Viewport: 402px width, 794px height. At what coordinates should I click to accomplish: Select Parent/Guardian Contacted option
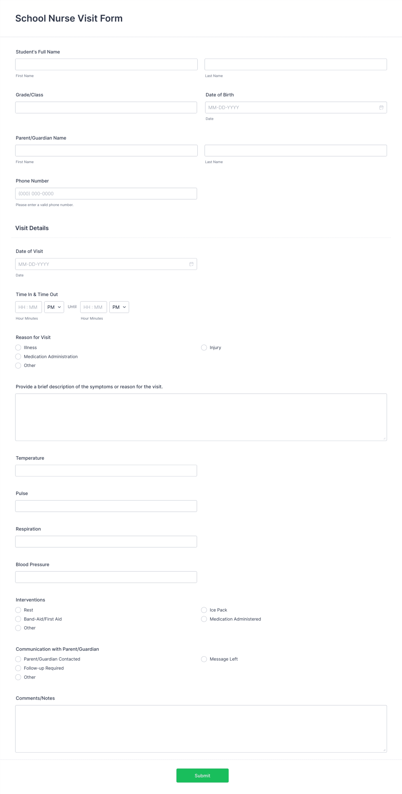[x=18, y=659]
